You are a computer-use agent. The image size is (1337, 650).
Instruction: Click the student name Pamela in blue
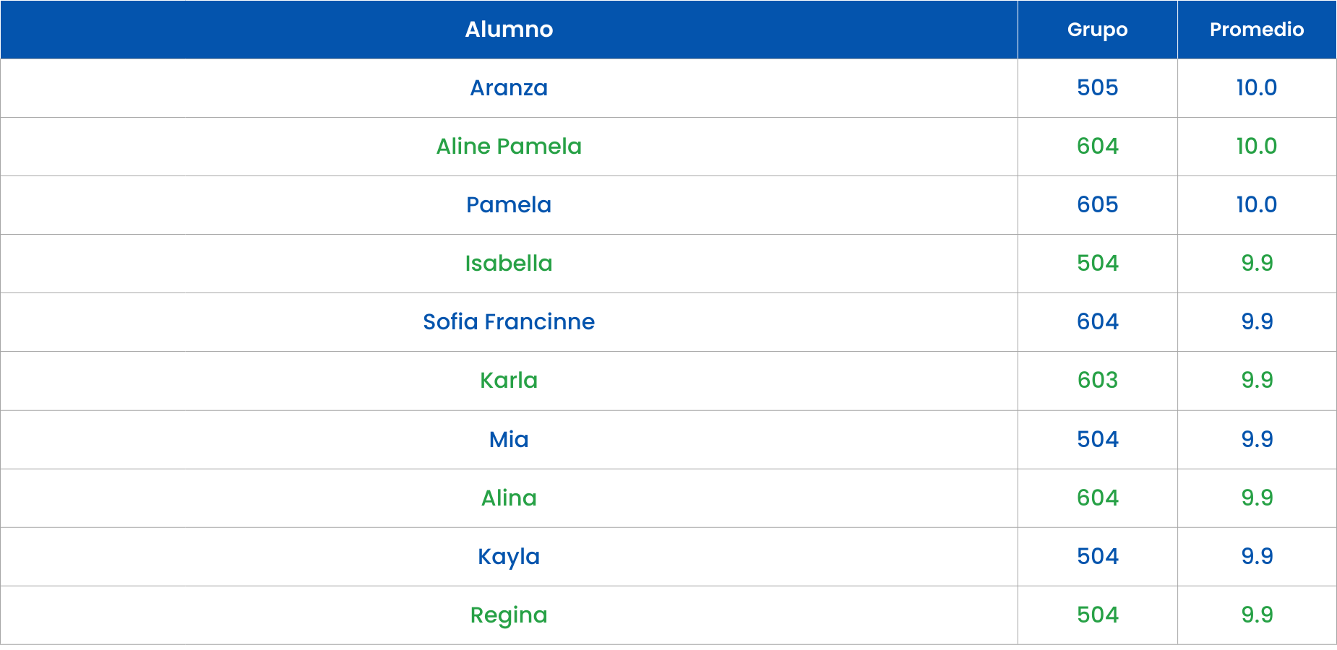(509, 205)
